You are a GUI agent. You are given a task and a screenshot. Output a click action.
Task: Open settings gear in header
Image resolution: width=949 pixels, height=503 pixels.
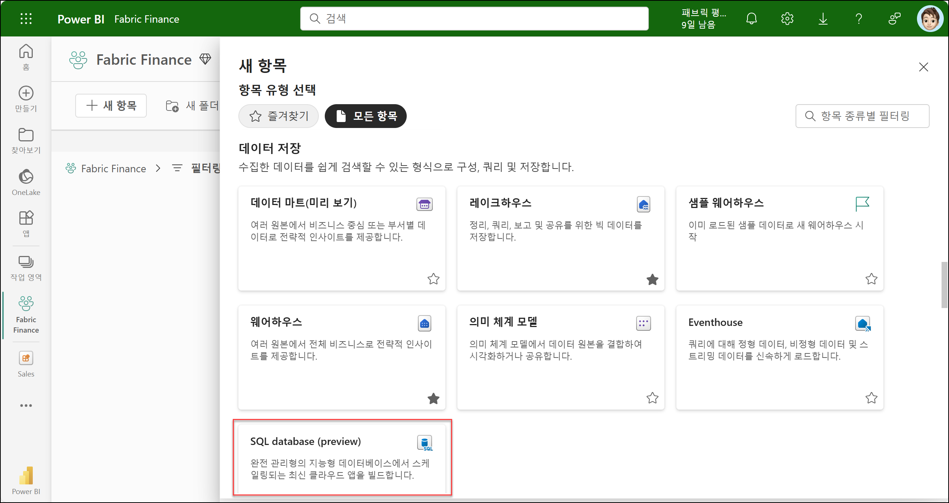pos(787,19)
